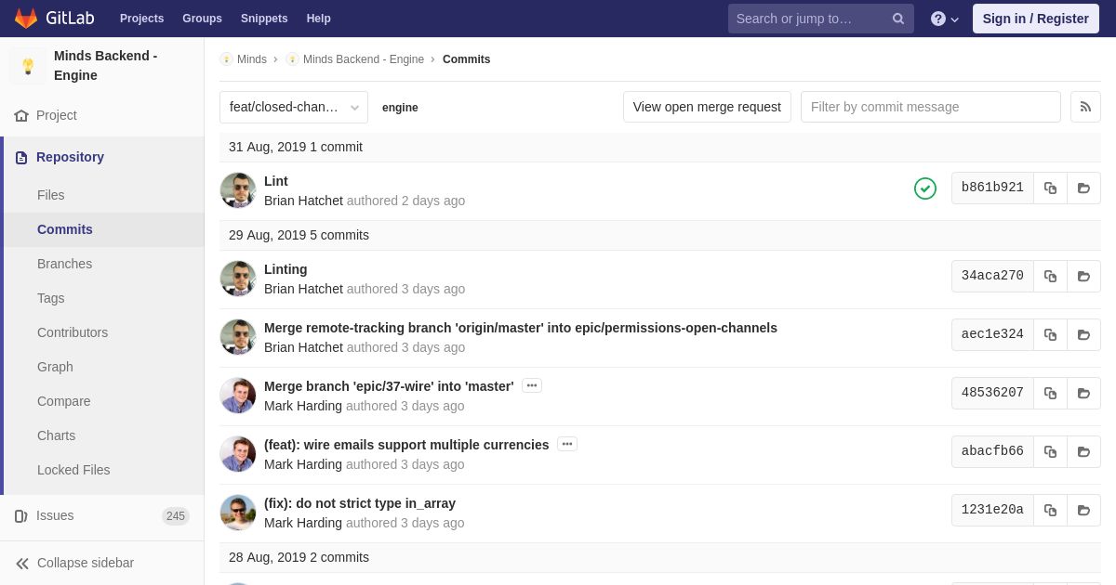Copy commit SHA b861b921
This screenshot has height=585, width=1116.
(x=1050, y=188)
